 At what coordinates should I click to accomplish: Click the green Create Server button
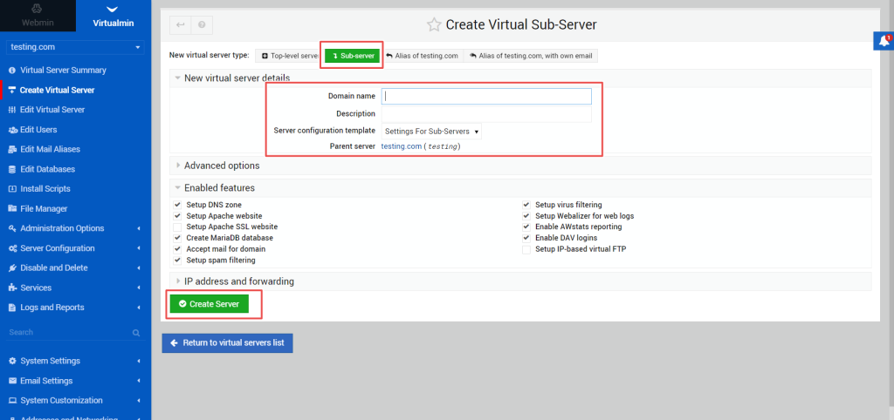(x=210, y=304)
